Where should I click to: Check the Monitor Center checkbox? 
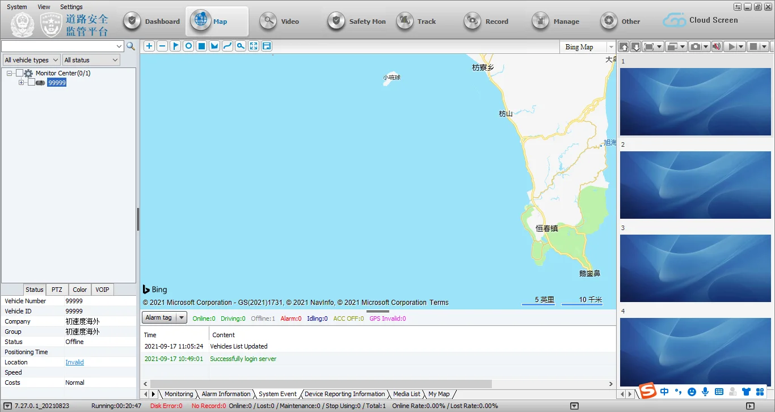(20, 73)
